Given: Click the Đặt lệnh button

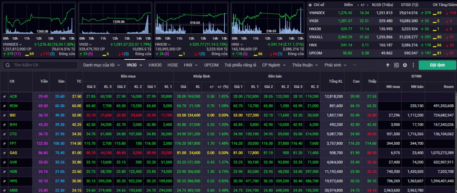Looking at the screenshot, I should pos(437,65).
